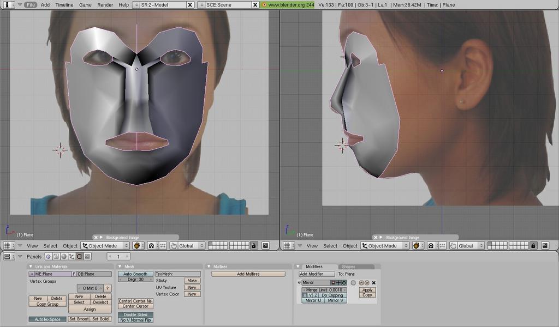Toggle layer lock icon in left viewport

click(x=253, y=245)
